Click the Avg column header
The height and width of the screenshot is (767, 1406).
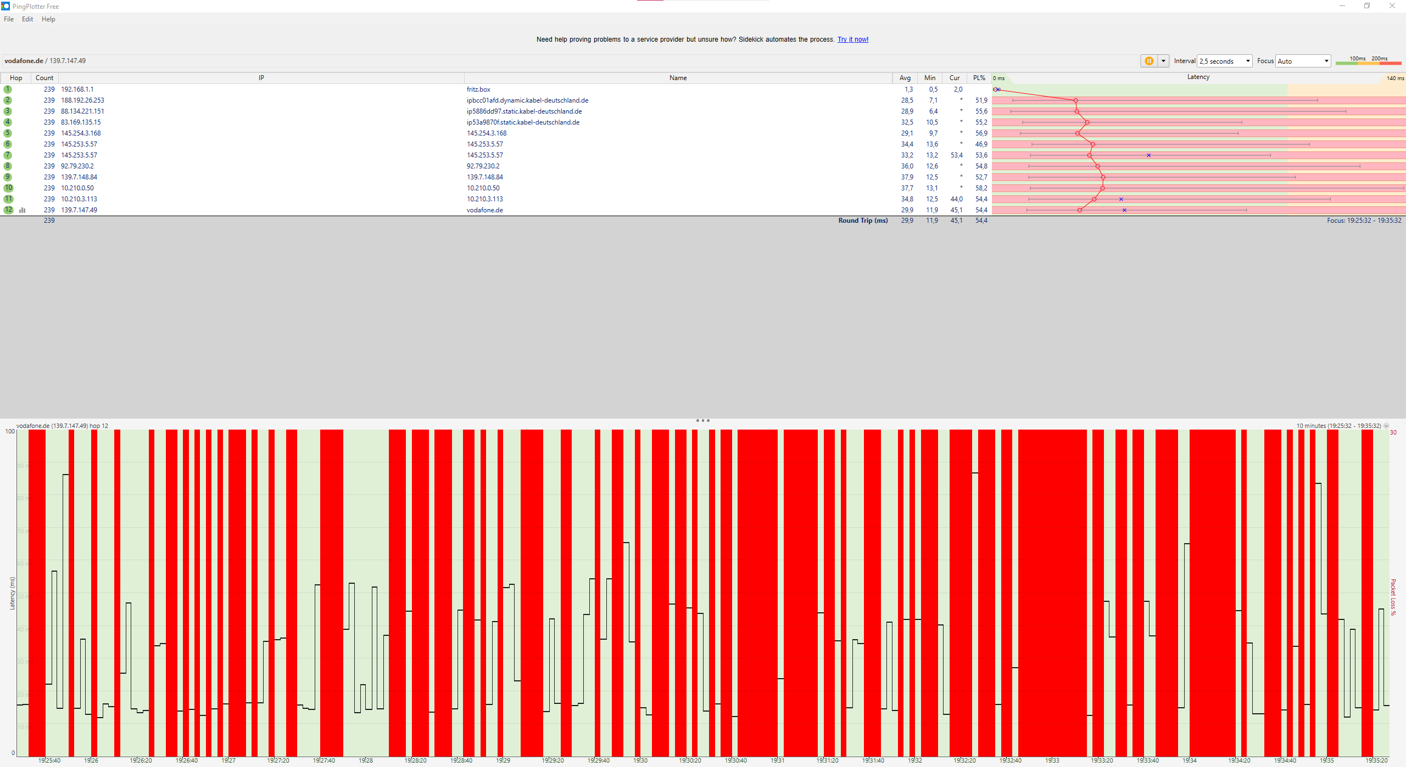point(905,78)
